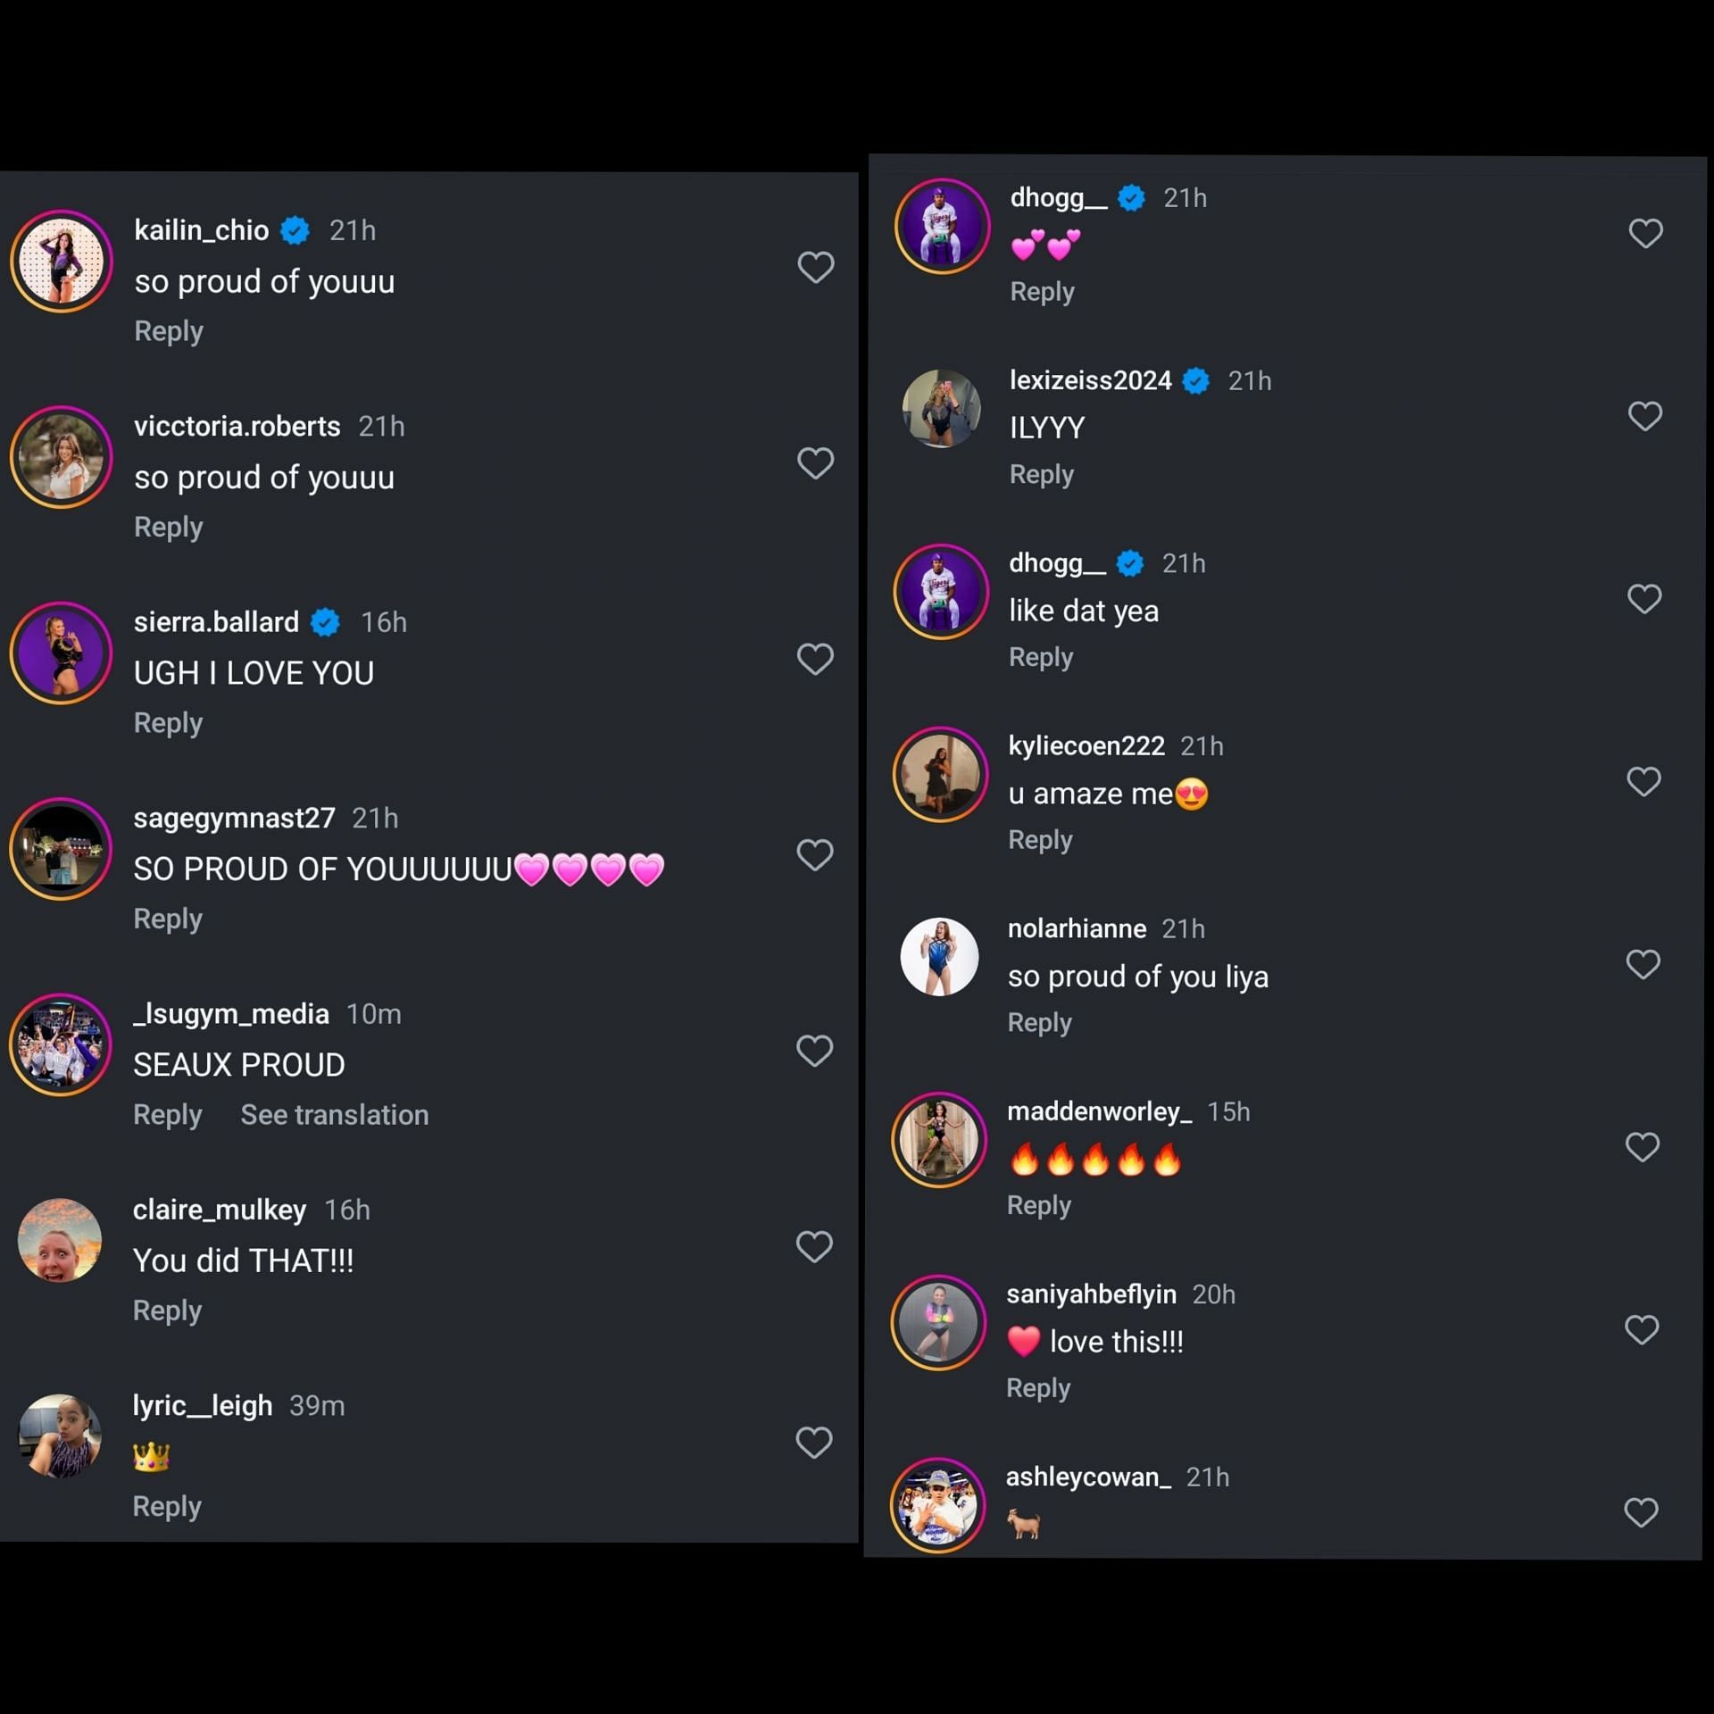Like claire_mulkey's "You did THAT!!!" comment

coord(813,1246)
